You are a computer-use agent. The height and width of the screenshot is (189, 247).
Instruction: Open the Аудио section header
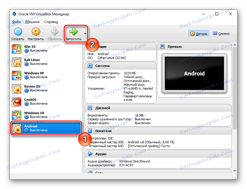click(158, 154)
